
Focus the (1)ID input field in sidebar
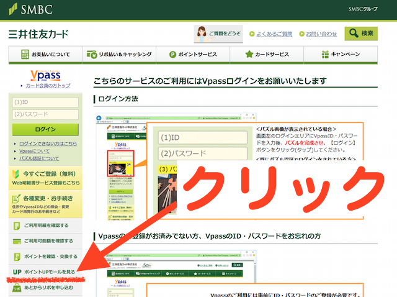click(x=45, y=103)
